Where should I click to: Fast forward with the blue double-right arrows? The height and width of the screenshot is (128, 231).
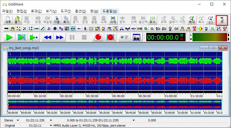tap(60, 37)
